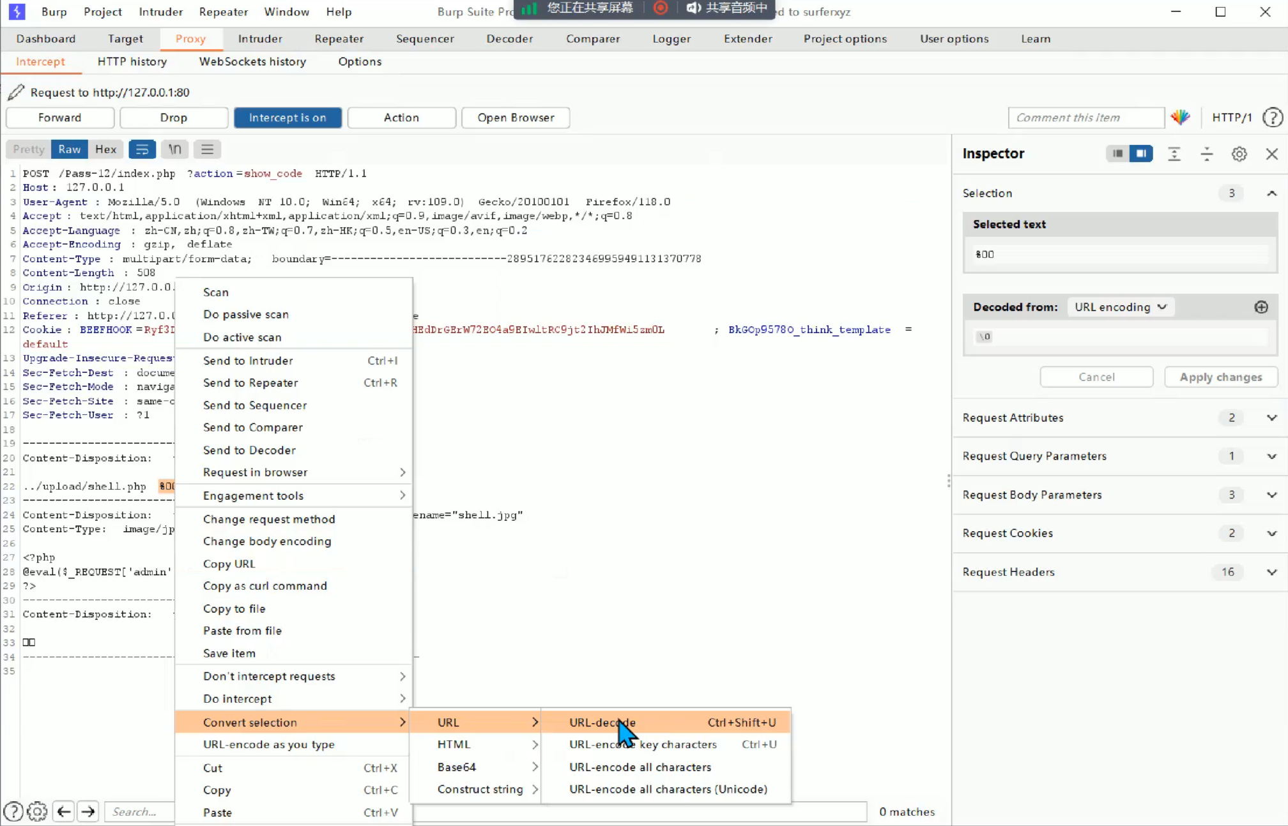Go to previous match with left arrow
Viewport: 1288px width, 826px height.
tap(63, 811)
